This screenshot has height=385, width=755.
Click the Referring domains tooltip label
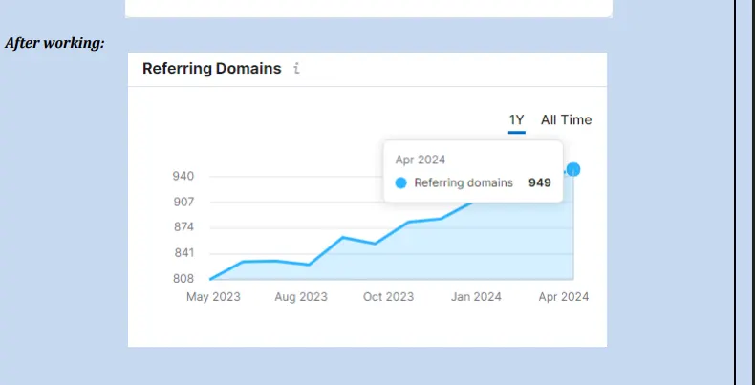464,182
